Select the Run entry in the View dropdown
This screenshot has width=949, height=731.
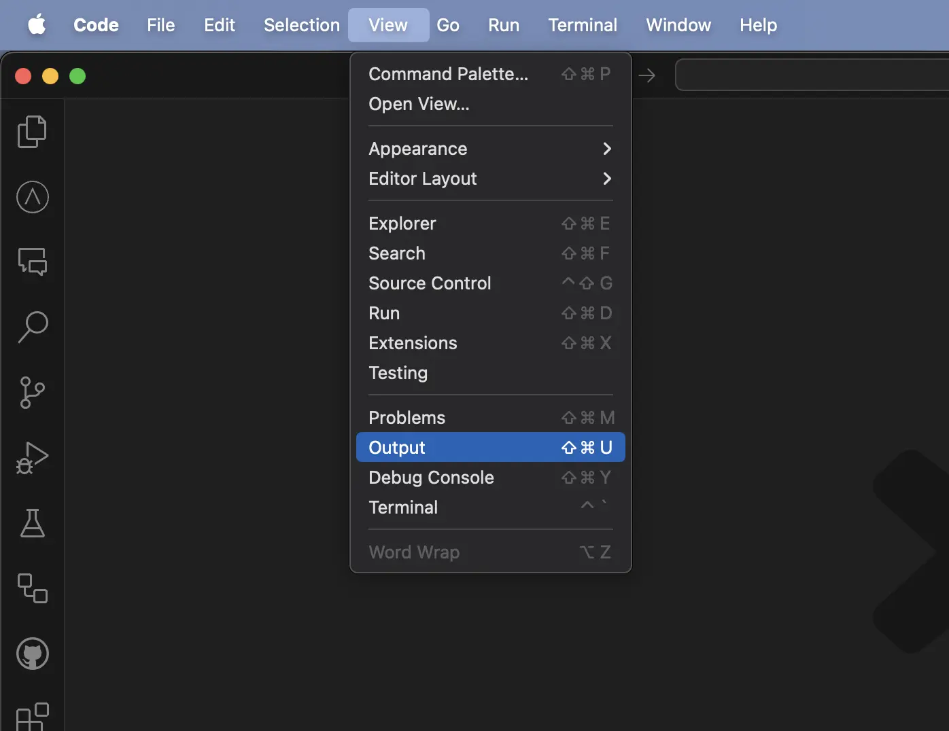click(490, 313)
